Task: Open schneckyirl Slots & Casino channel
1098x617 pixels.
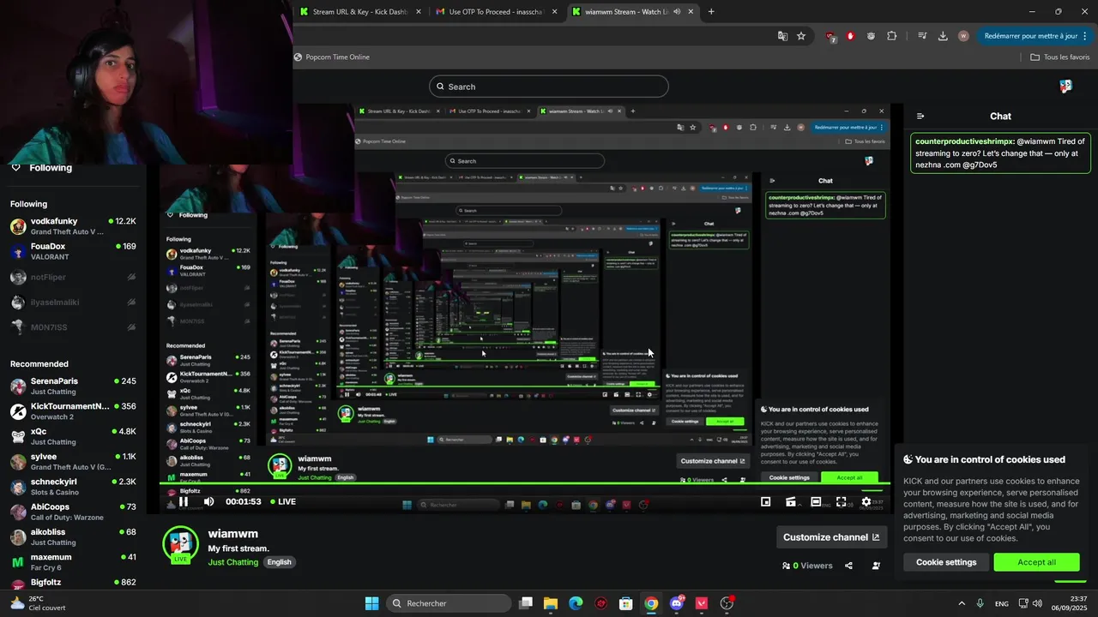Action: point(73,487)
